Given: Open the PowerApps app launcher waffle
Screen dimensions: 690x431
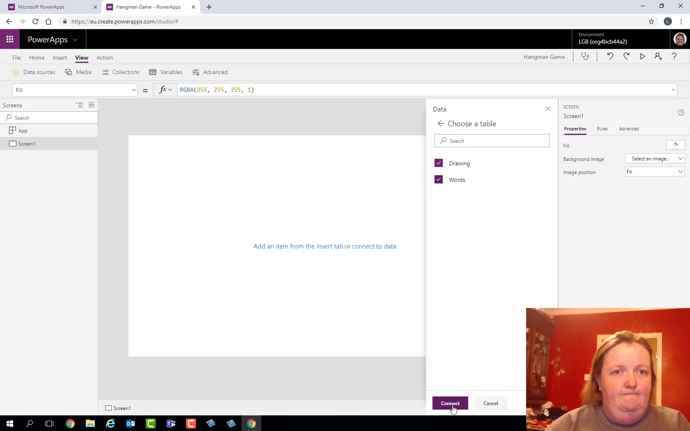Looking at the screenshot, I should [x=10, y=39].
